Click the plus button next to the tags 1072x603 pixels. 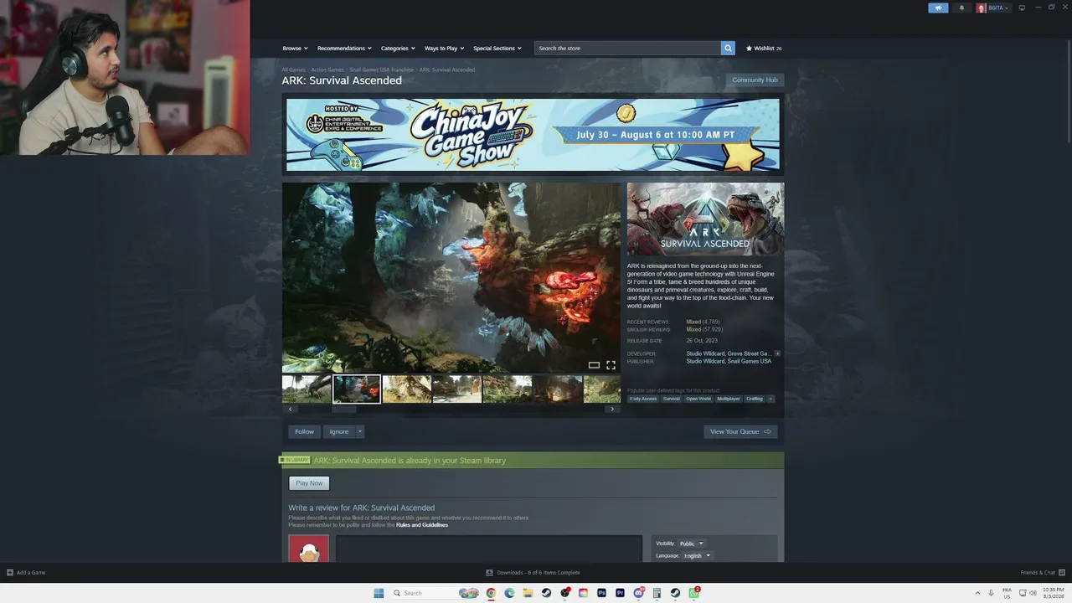click(x=770, y=399)
